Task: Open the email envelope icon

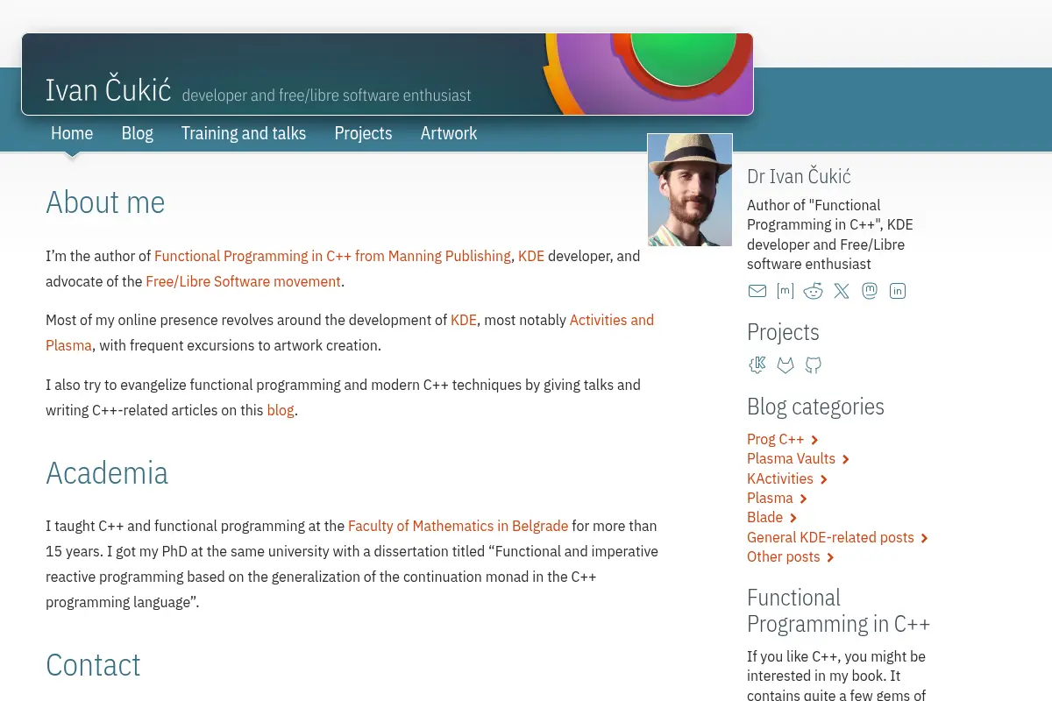Action: tap(757, 291)
